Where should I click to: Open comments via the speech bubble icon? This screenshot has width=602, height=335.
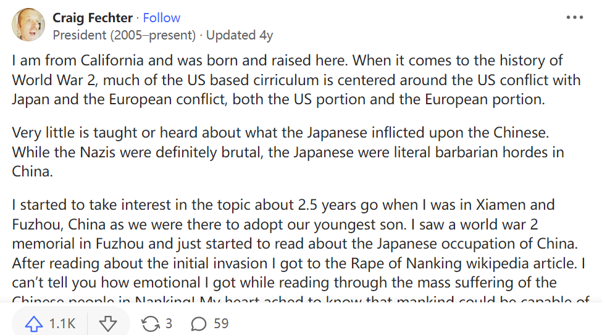pos(199,323)
